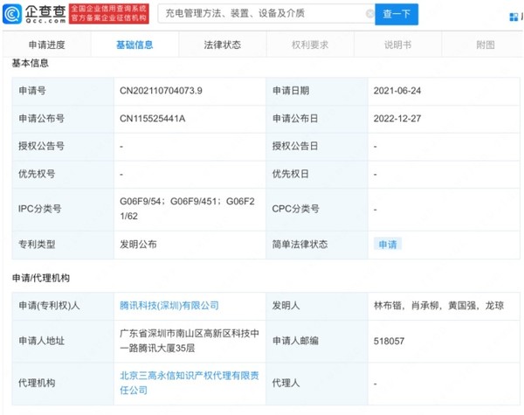This screenshot has width=524, height=415.
Task: Click the 代理机构 label cell
Action: click(63, 384)
